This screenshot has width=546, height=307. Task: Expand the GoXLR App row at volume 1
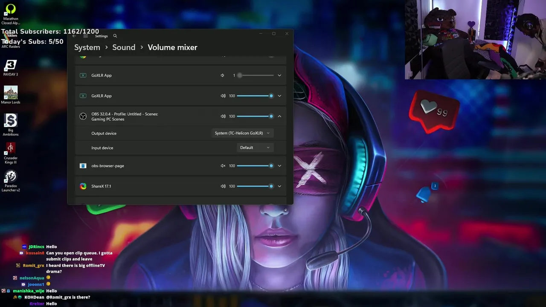(279, 75)
